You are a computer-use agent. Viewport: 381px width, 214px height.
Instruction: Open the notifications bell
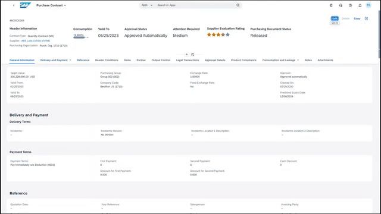[x=360, y=5]
